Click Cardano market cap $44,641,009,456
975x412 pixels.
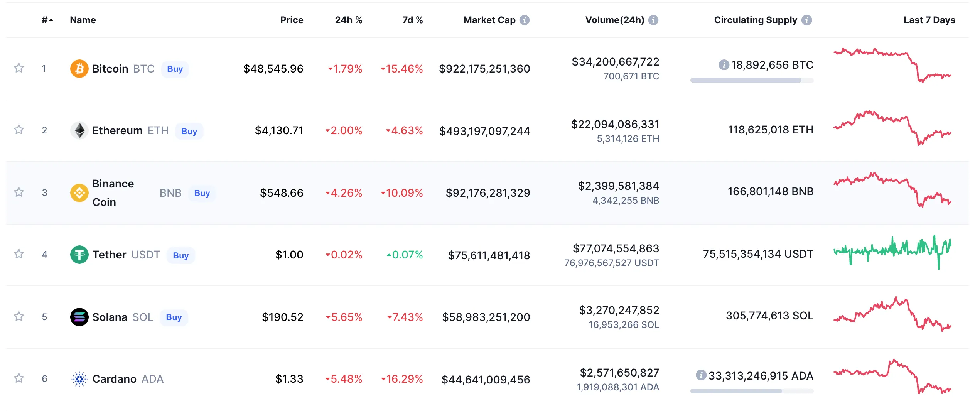[x=486, y=380]
